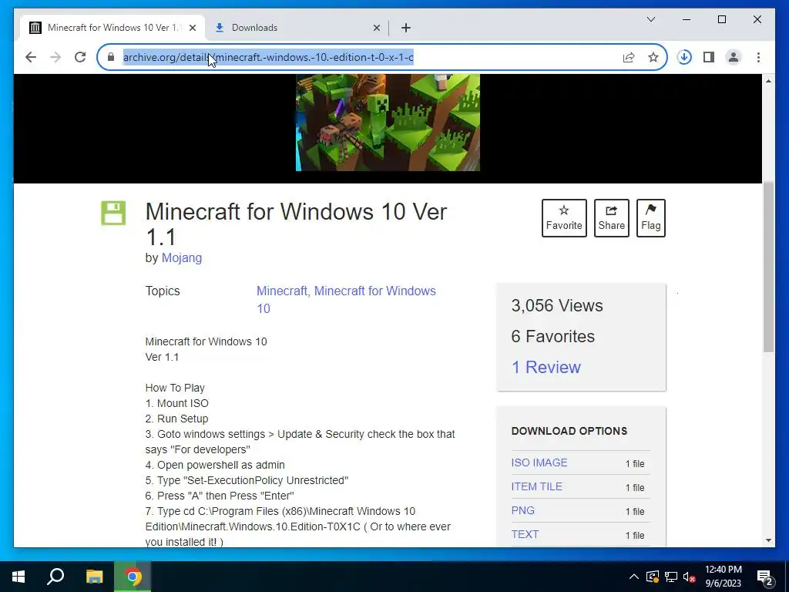Click the muted volume tray icon
The width and height of the screenshot is (789, 592).
(x=689, y=577)
